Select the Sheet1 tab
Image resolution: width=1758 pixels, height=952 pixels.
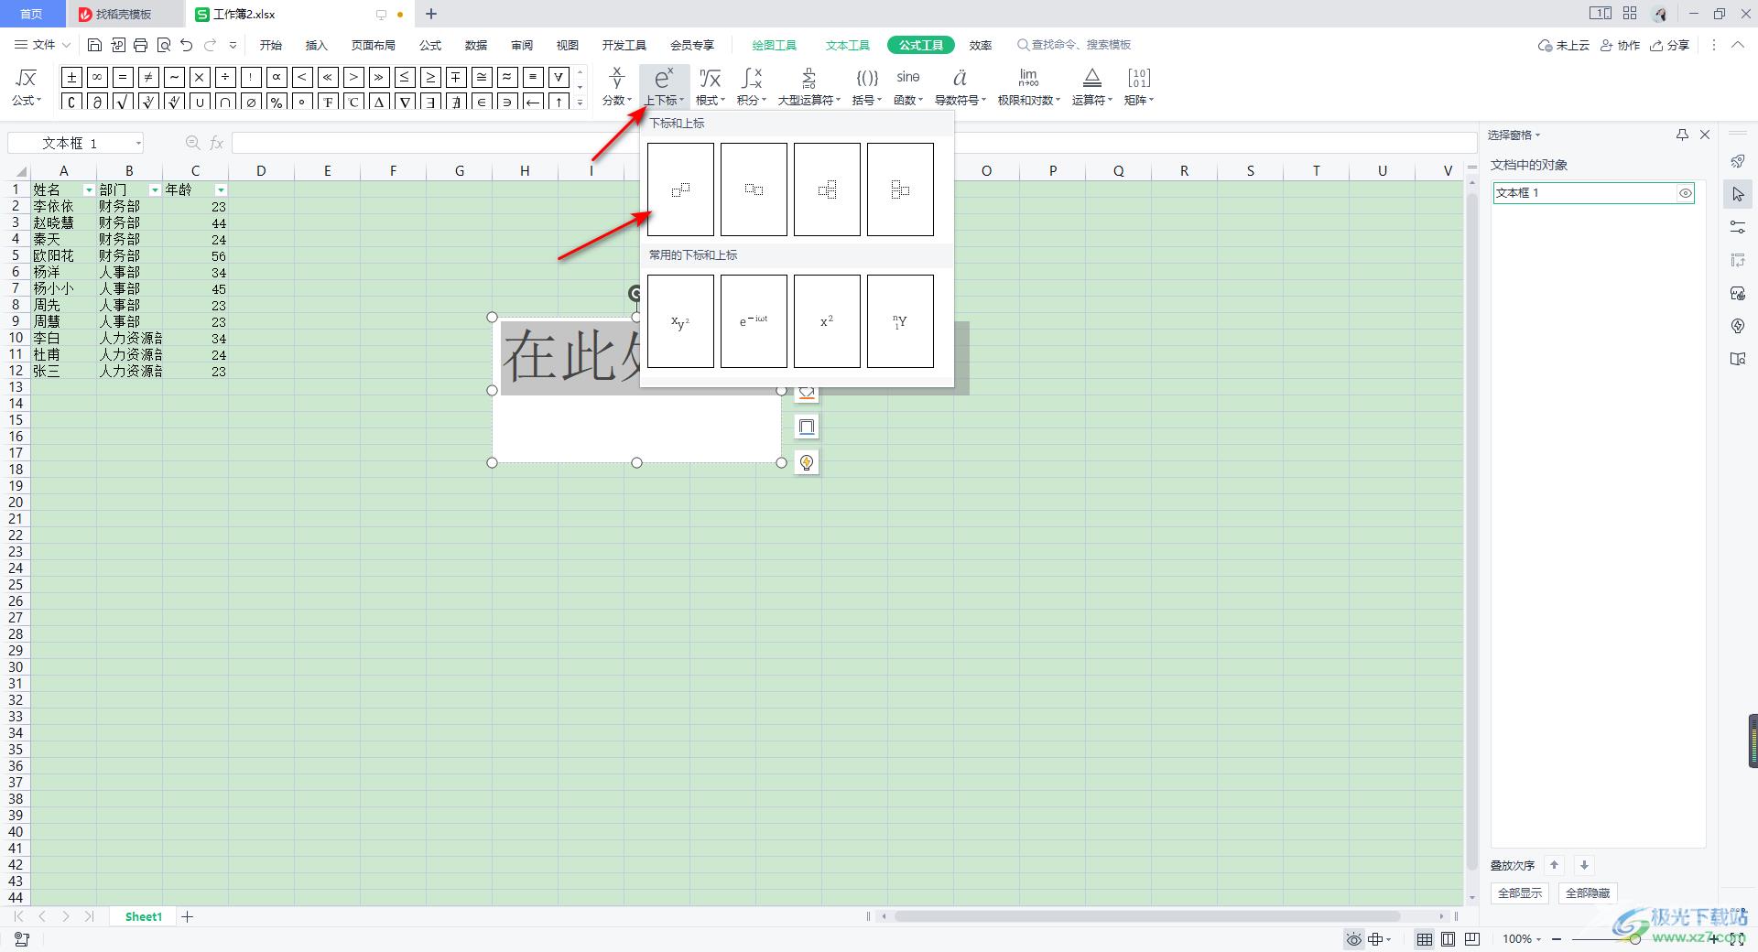point(144,916)
